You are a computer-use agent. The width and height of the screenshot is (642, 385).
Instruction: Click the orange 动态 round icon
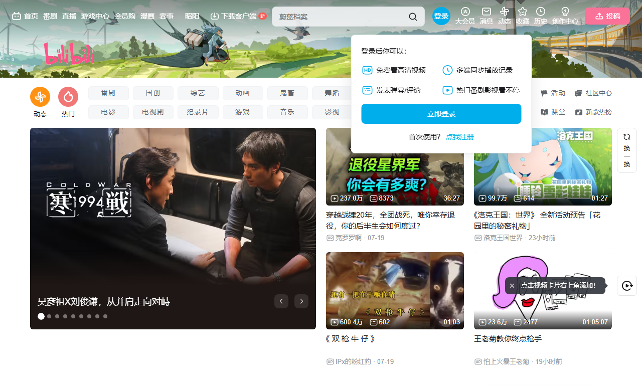[40, 97]
